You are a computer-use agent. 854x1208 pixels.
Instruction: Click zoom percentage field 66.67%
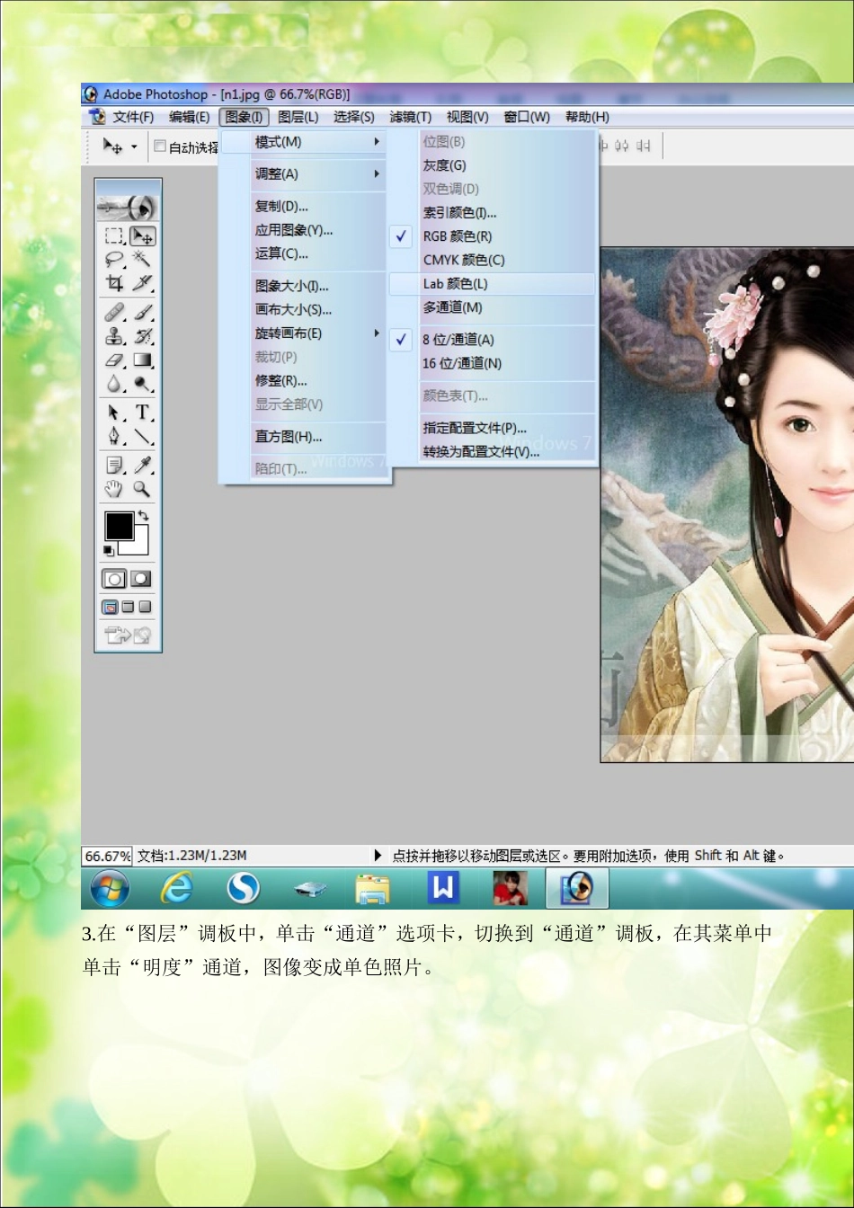pos(107,856)
